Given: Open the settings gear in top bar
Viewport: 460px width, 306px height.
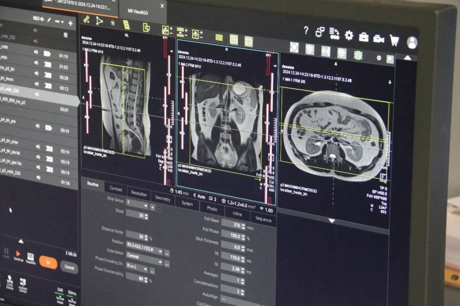Looking at the screenshot, I should coord(349,36).
